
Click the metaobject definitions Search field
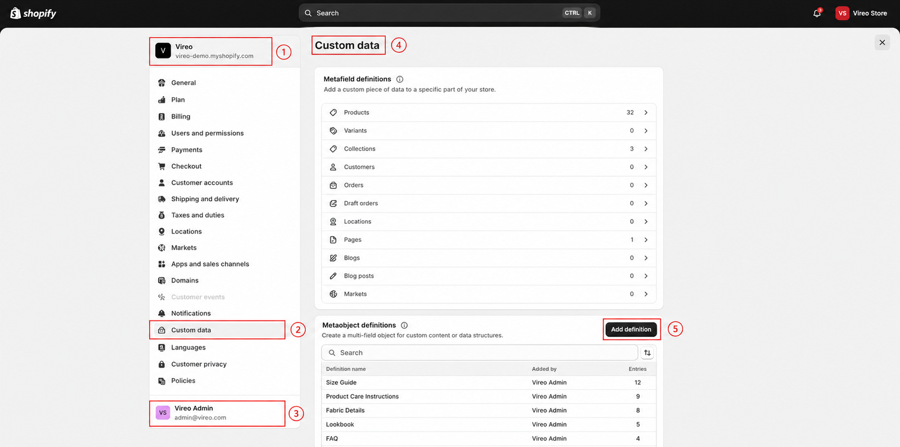[480, 353]
